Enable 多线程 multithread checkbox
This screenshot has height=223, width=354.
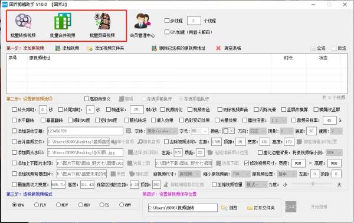[x=167, y=21]
